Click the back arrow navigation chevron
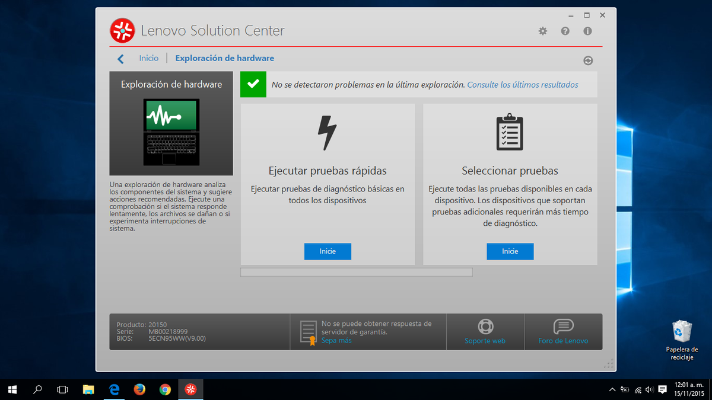The height and width of the screenshot is (400, 712). point(120,58)
